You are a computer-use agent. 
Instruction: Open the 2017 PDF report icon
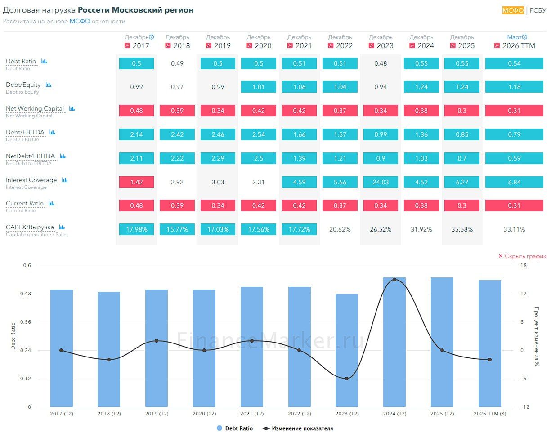(127, 45)
